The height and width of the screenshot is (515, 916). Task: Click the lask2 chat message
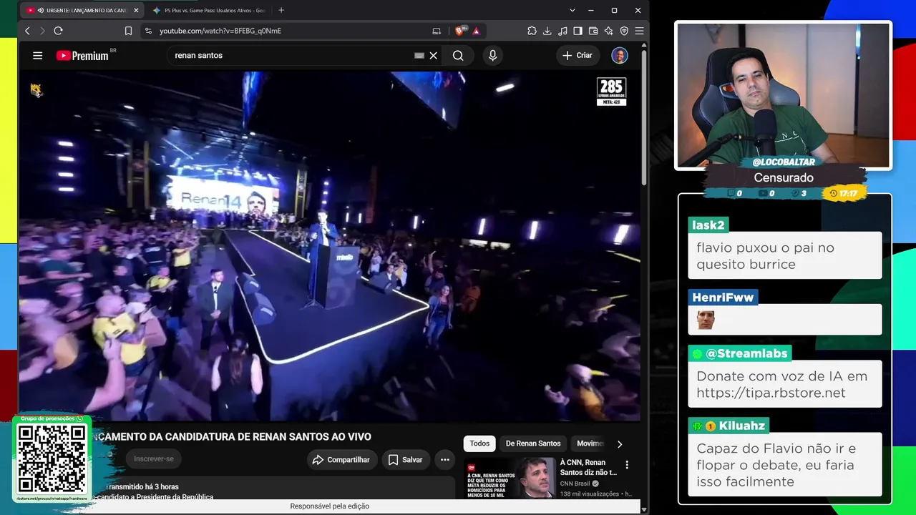[x=785, y=256]
